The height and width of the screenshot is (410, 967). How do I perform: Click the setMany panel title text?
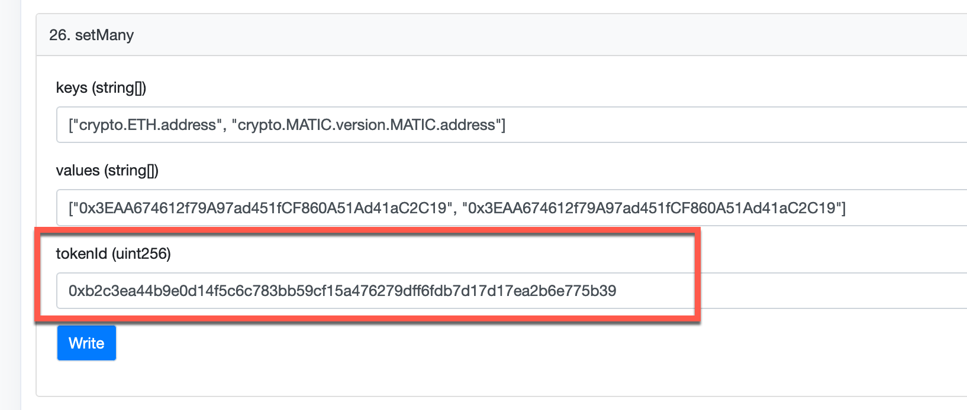(107, 35)
